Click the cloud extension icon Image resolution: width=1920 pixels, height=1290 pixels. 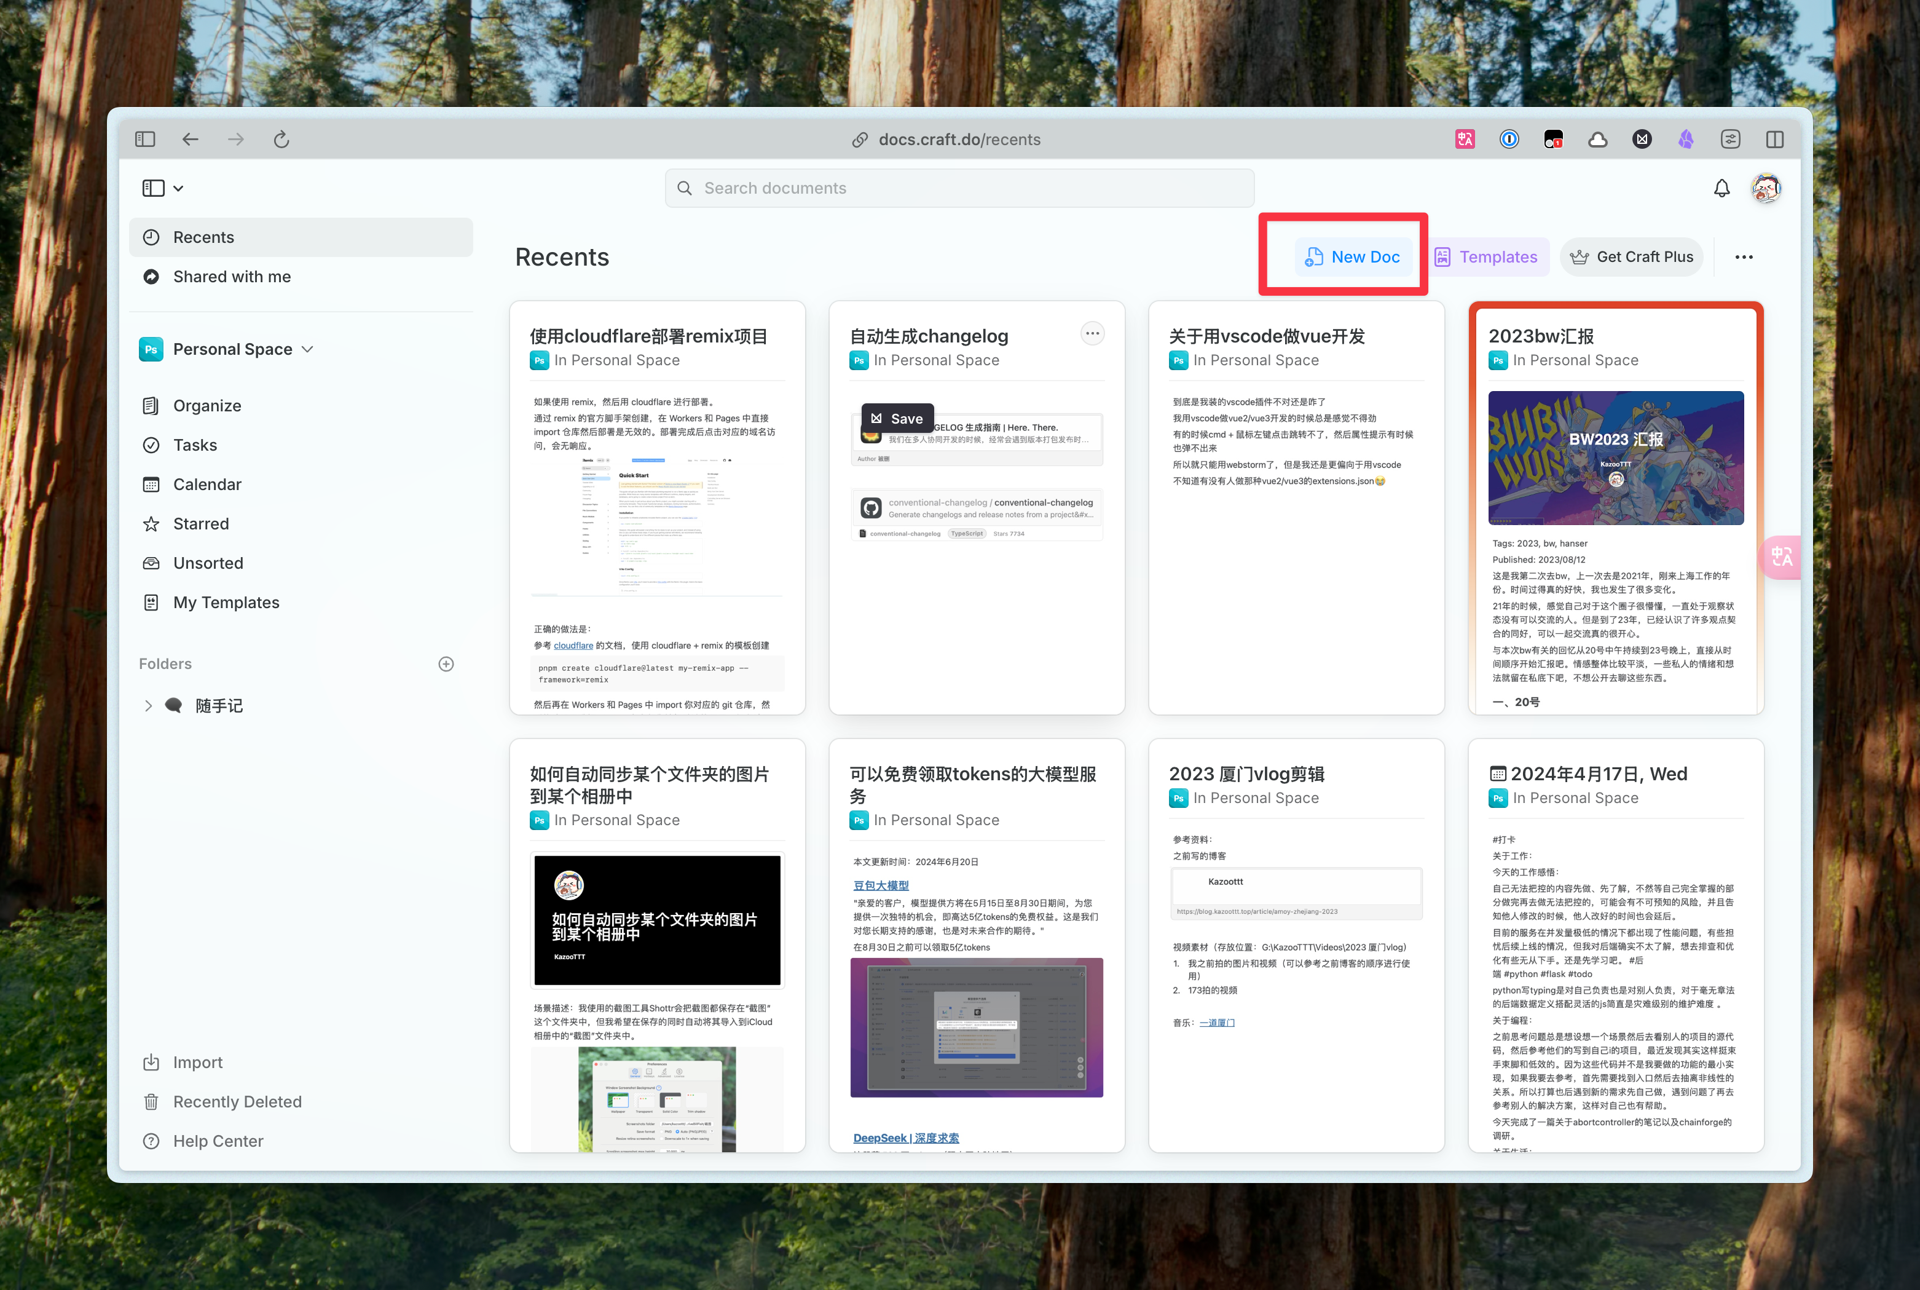click(x=1598, y=139)
